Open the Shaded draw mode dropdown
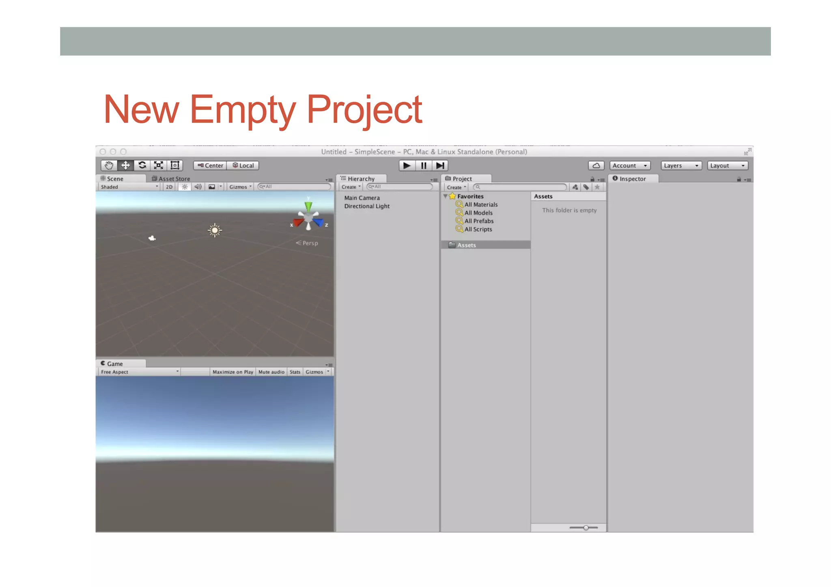 (129, 187)
